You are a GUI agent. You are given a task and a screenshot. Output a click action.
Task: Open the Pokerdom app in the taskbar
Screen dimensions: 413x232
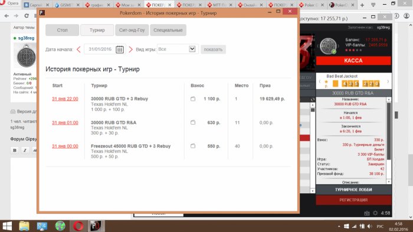96,226
